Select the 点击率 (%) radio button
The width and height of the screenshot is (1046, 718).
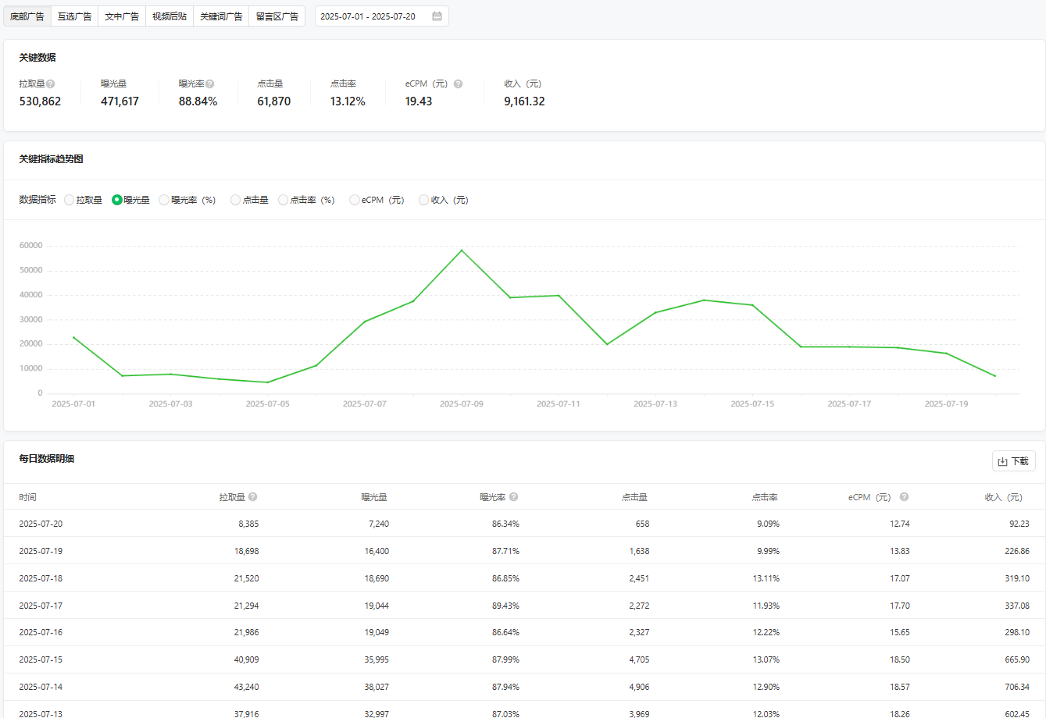[283, 200]
